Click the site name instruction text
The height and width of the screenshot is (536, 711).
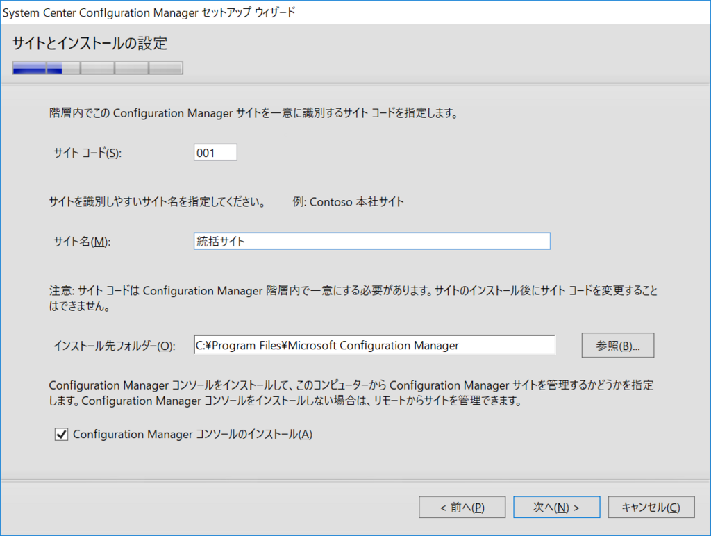tap(158, 202)
